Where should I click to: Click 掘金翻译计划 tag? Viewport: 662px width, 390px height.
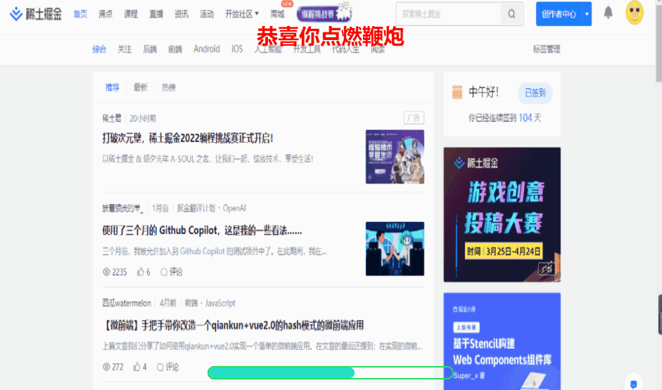pos(196,208)
